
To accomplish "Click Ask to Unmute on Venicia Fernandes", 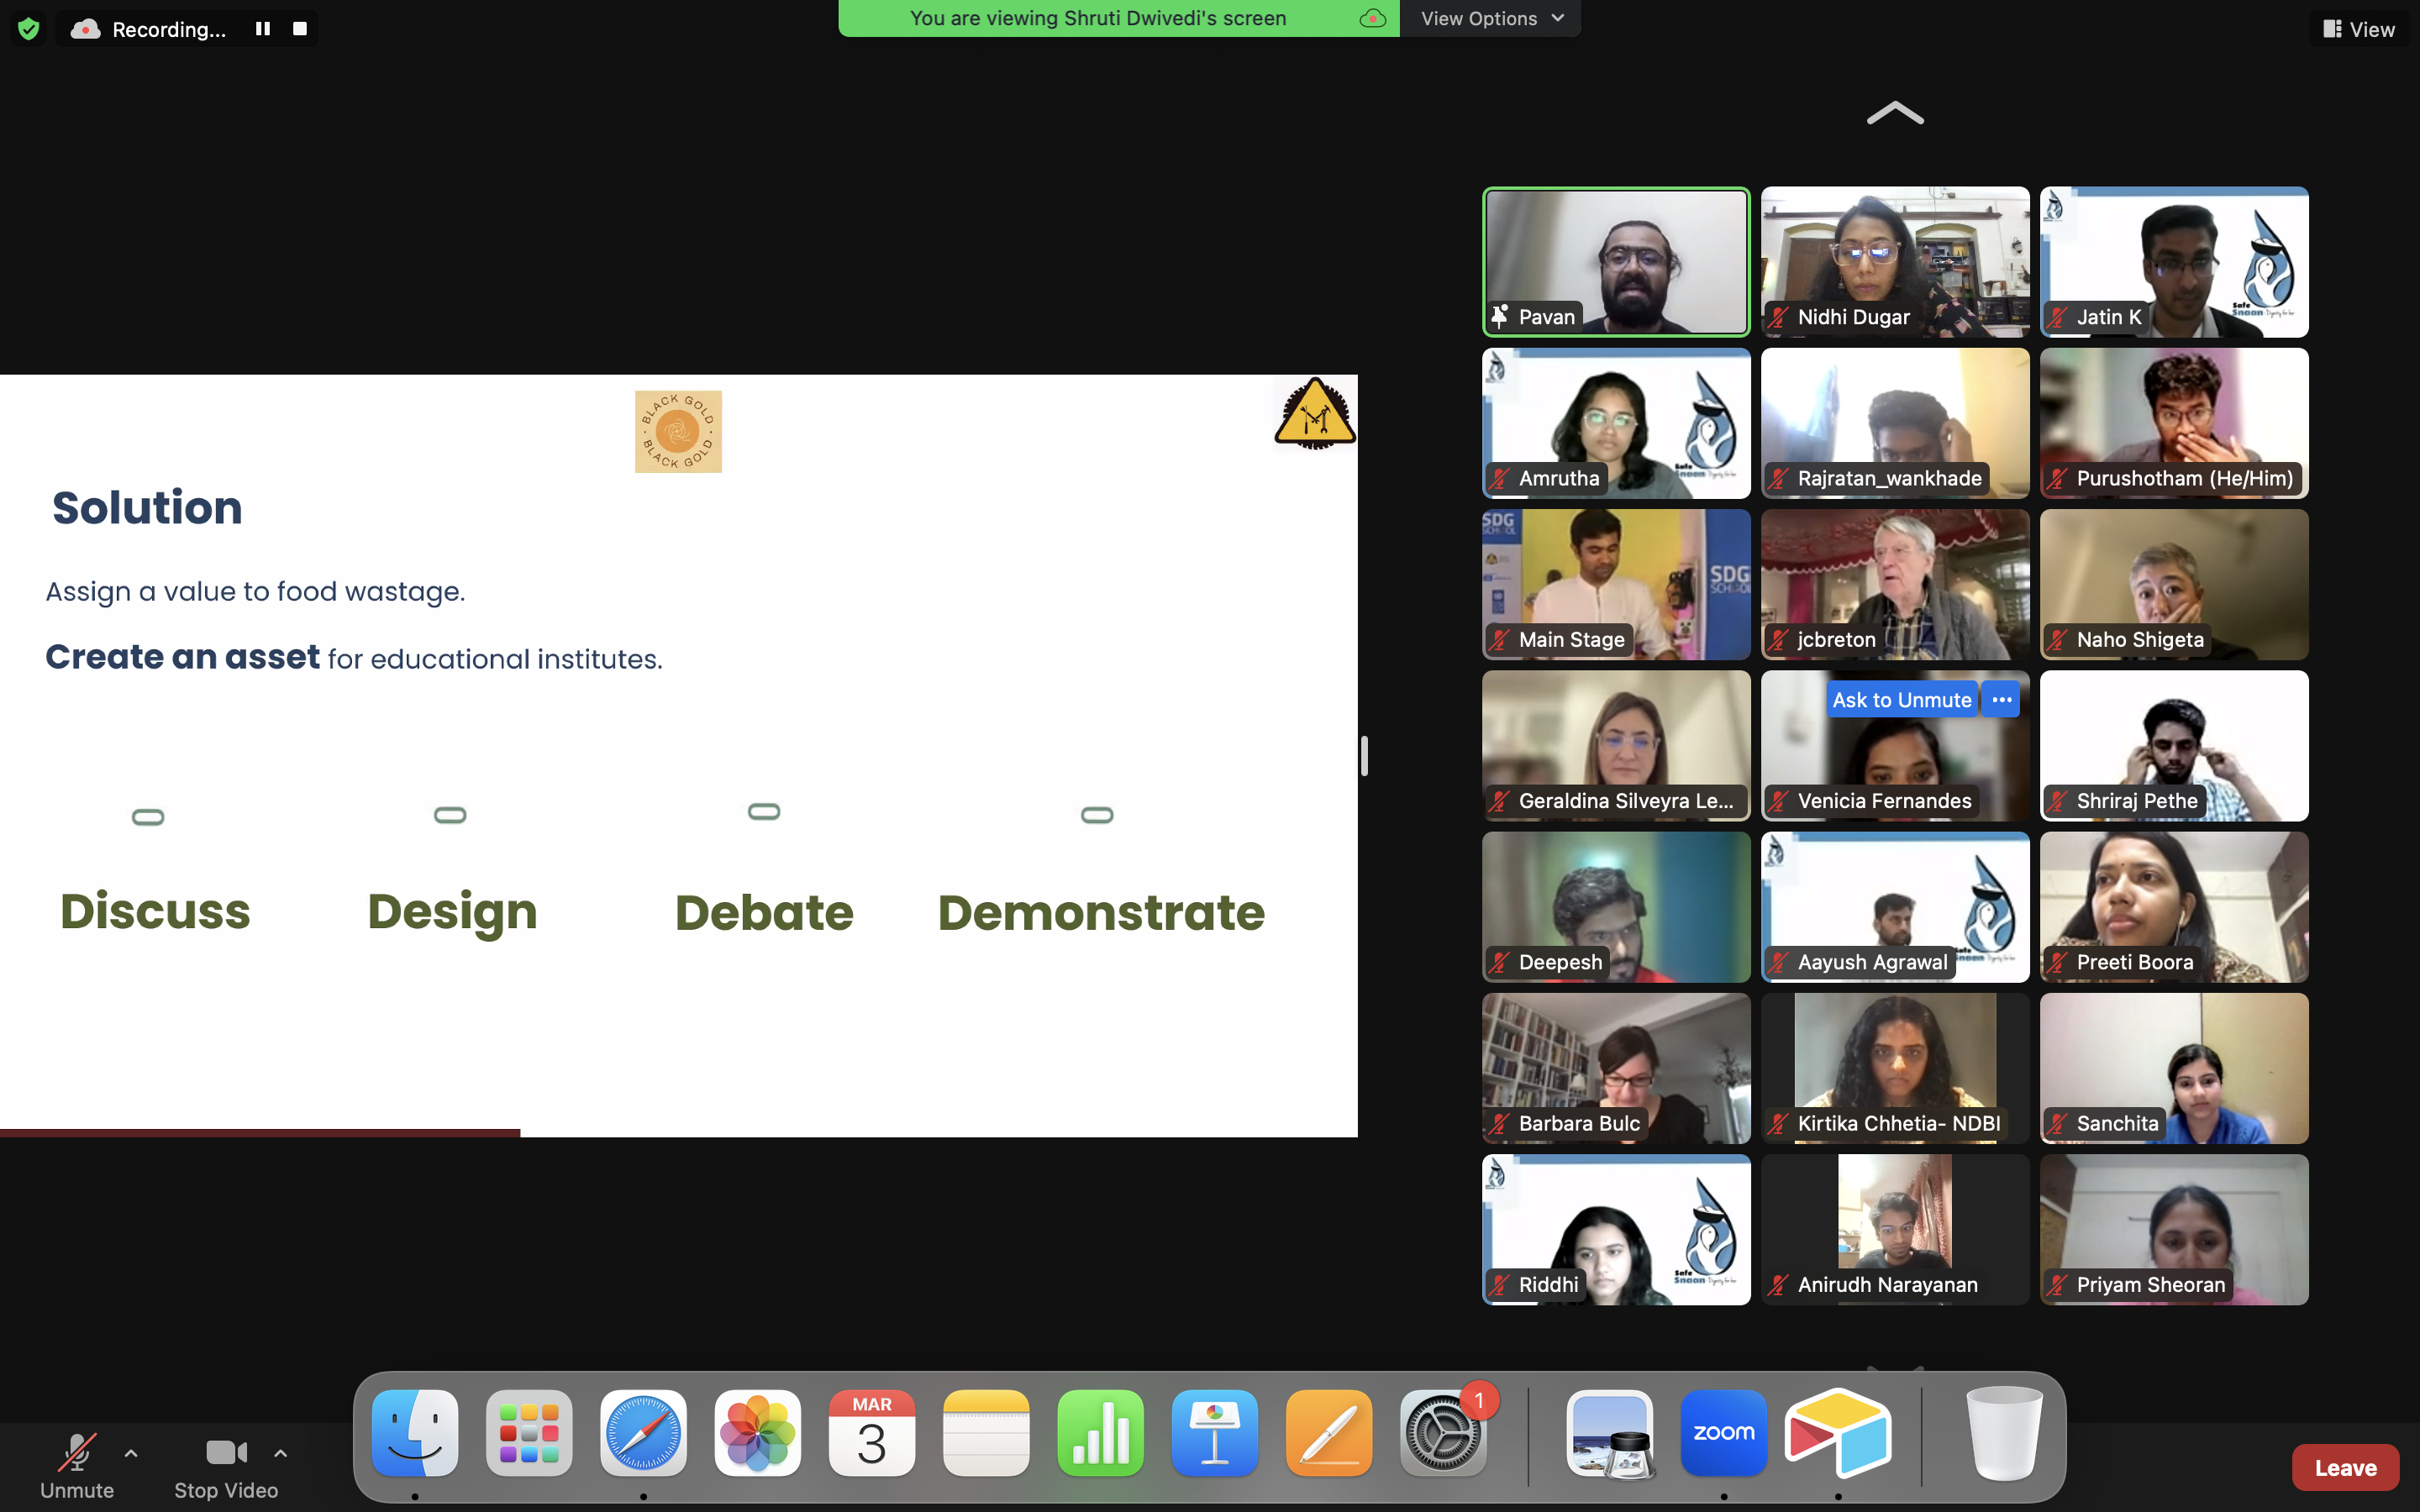I will tap(1901, 700).
